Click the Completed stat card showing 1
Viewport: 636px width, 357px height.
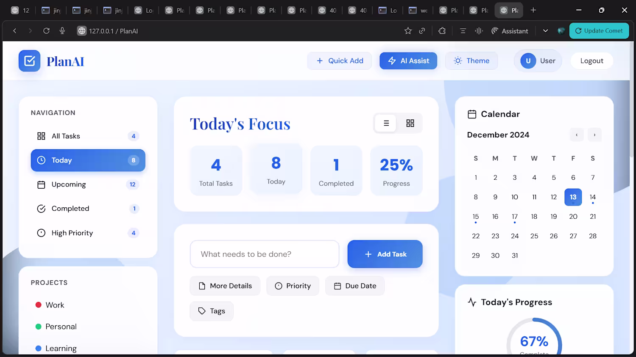[x=336, y=170]
